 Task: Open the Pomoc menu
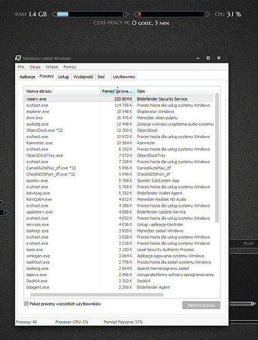69,67
